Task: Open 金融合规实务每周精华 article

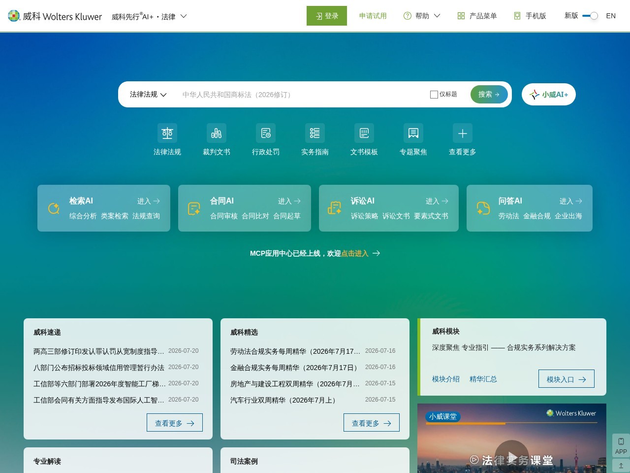Action: (294, 367)
